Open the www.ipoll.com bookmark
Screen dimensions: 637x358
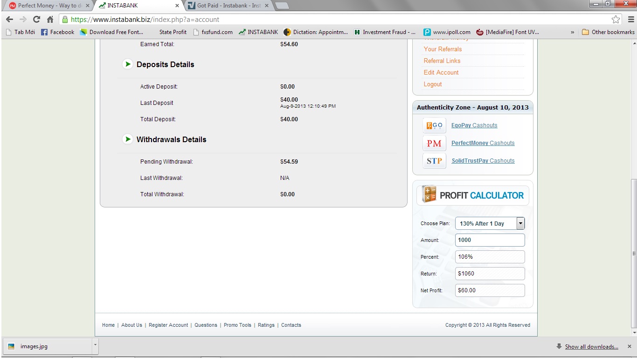(447, 32)
